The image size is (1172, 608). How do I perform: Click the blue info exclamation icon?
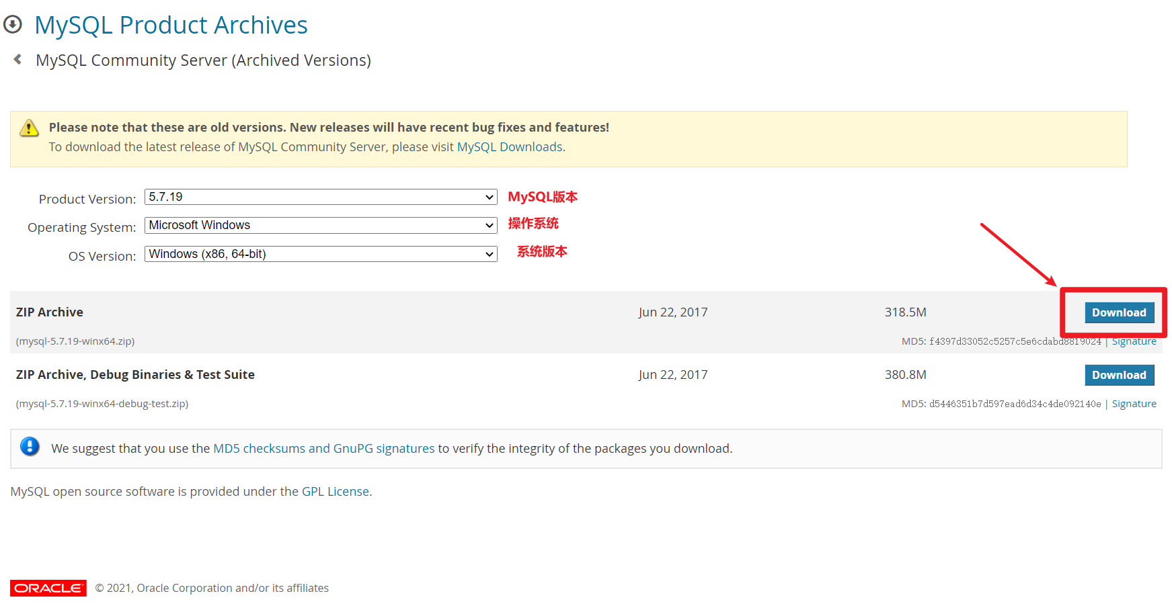[30, 446]
